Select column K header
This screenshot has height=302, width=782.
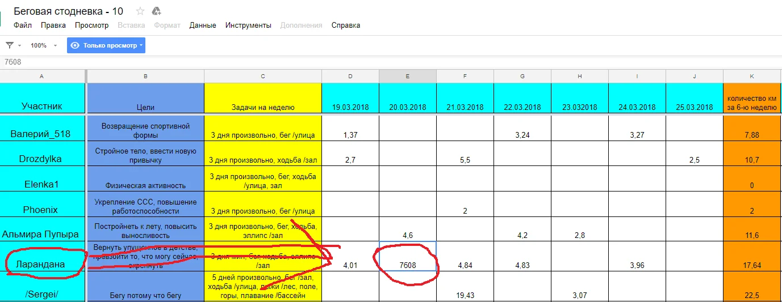point(752,76)
